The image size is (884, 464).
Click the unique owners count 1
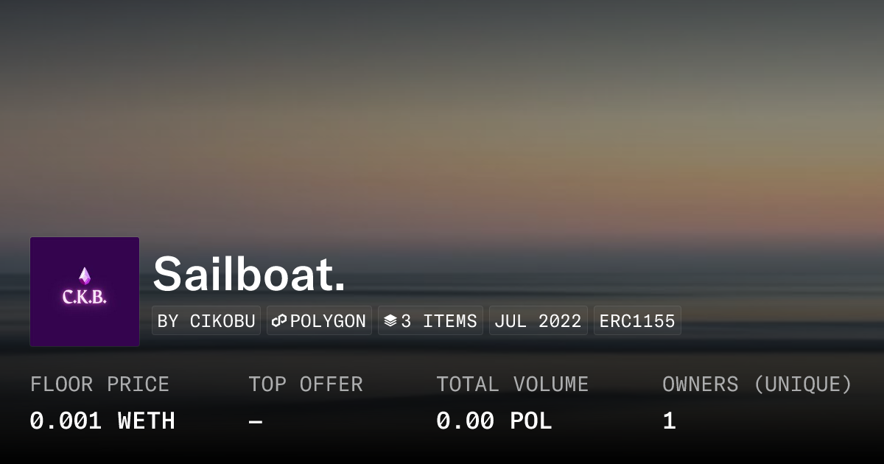[x=669, y=421]
